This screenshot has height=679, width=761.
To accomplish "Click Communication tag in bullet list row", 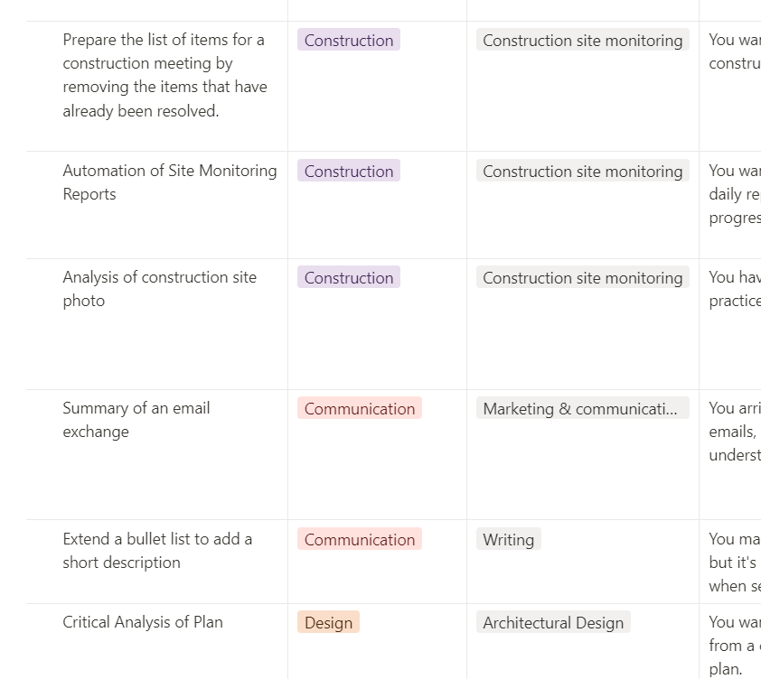I will point(359,540).
